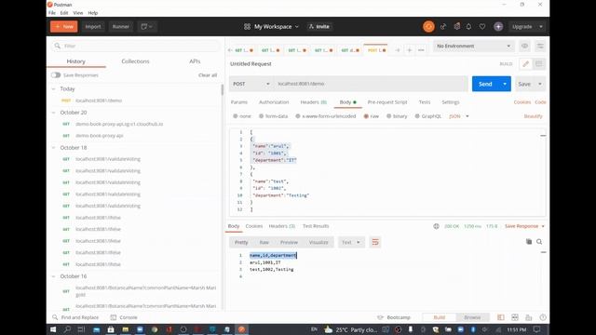Viewport: 596px width, 335px height.
Task: Open the JSON body type dropdown
Action: 459,116
